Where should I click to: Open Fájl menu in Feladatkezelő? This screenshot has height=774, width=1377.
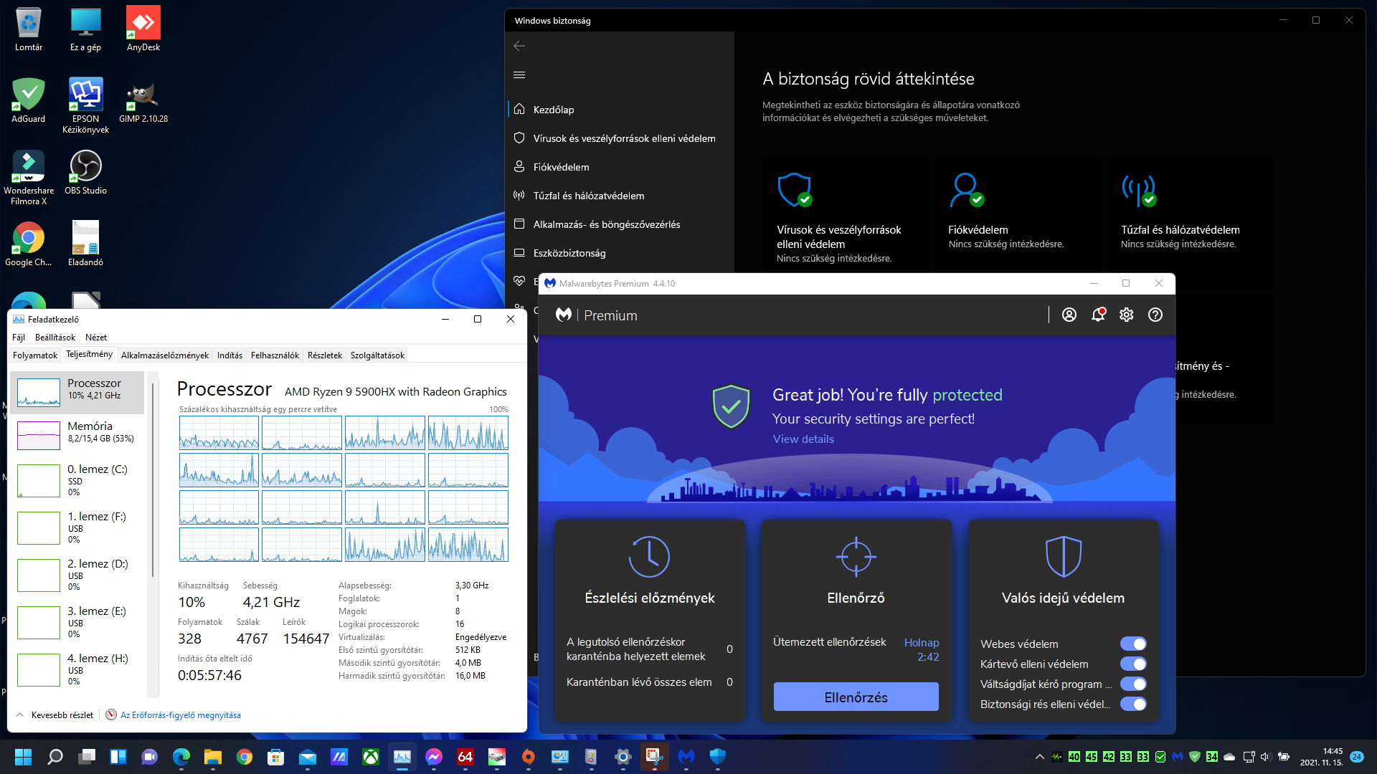tap(19, 338)
